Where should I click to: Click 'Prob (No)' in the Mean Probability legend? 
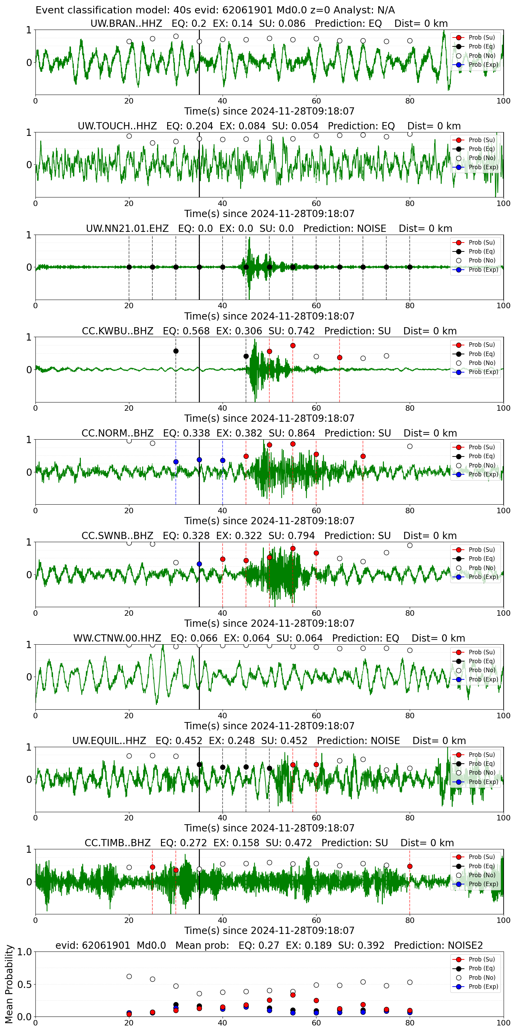click(482, 978)
